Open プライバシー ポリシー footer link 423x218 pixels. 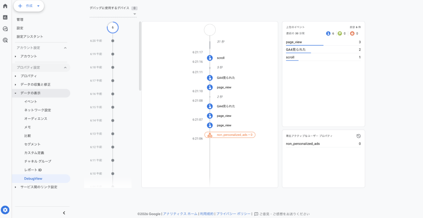pos(233,214)
